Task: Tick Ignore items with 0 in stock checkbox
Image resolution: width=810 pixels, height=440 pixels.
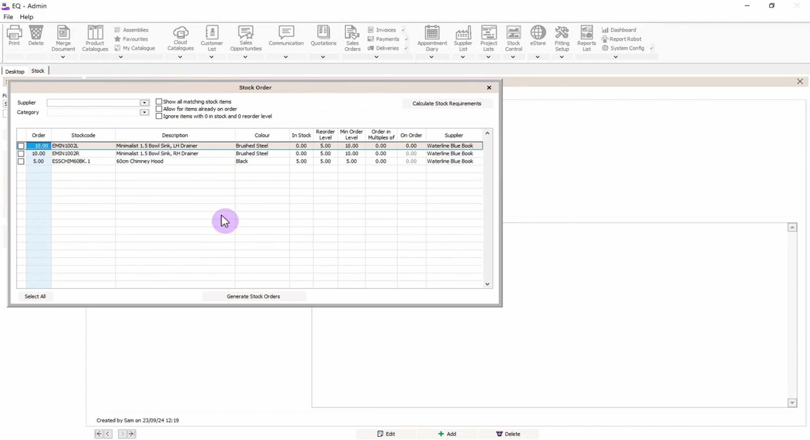Action: coord(159,116)
